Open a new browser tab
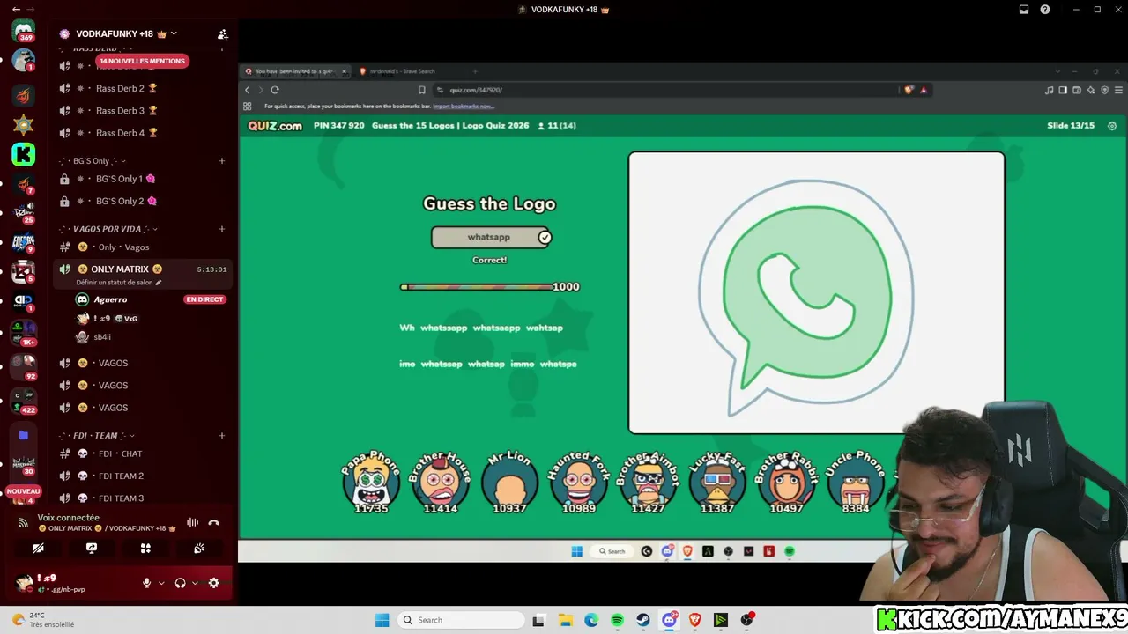 475,71
